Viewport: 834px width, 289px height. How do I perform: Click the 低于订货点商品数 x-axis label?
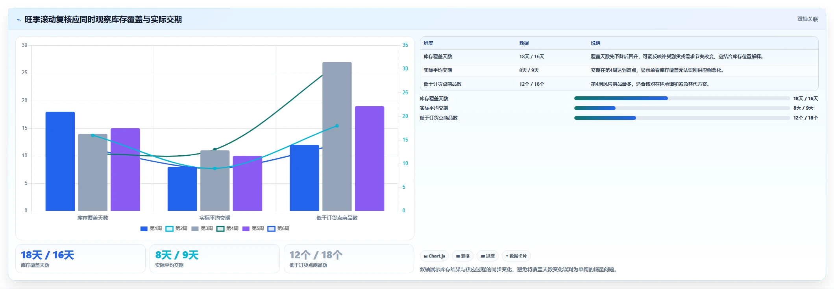(x=337, y=218)
